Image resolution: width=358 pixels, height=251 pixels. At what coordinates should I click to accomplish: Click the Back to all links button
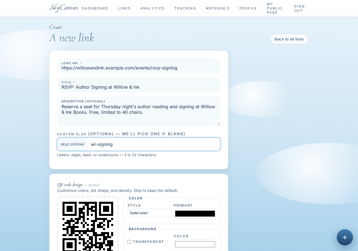289,39
